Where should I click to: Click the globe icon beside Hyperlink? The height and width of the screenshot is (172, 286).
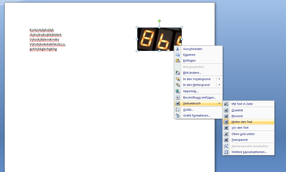pos(178,91)
